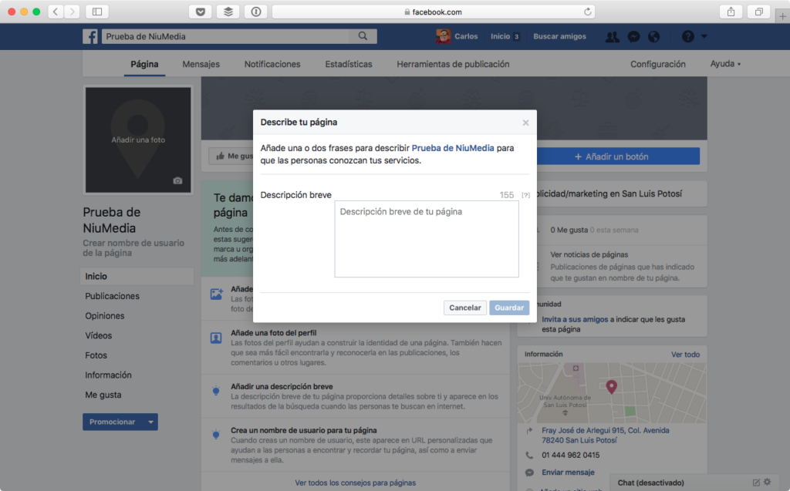Select Publicaciones in left sidebar
Screen dimensions: 790x491
pos(113,296)
